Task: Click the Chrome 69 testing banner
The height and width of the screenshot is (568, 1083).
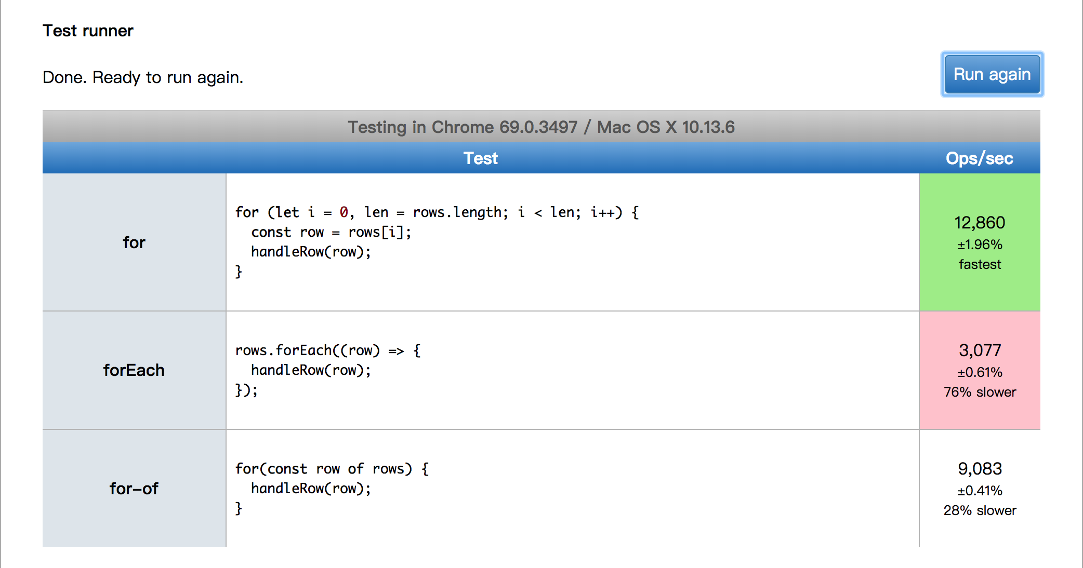Action: (x=541, y=126)
